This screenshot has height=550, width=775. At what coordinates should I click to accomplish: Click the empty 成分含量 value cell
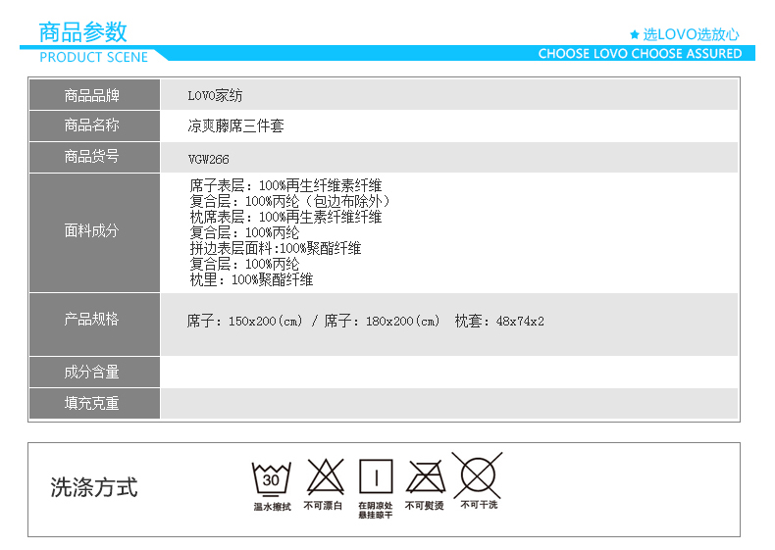pos(448,373)
